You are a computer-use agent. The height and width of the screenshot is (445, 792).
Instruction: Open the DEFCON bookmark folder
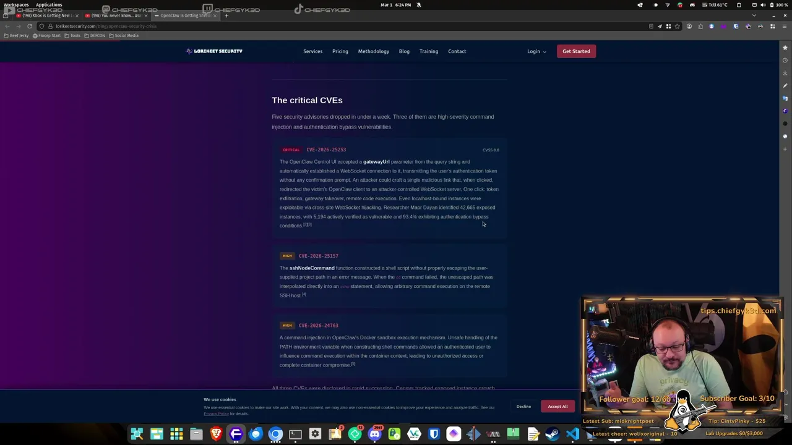[95, 36]
